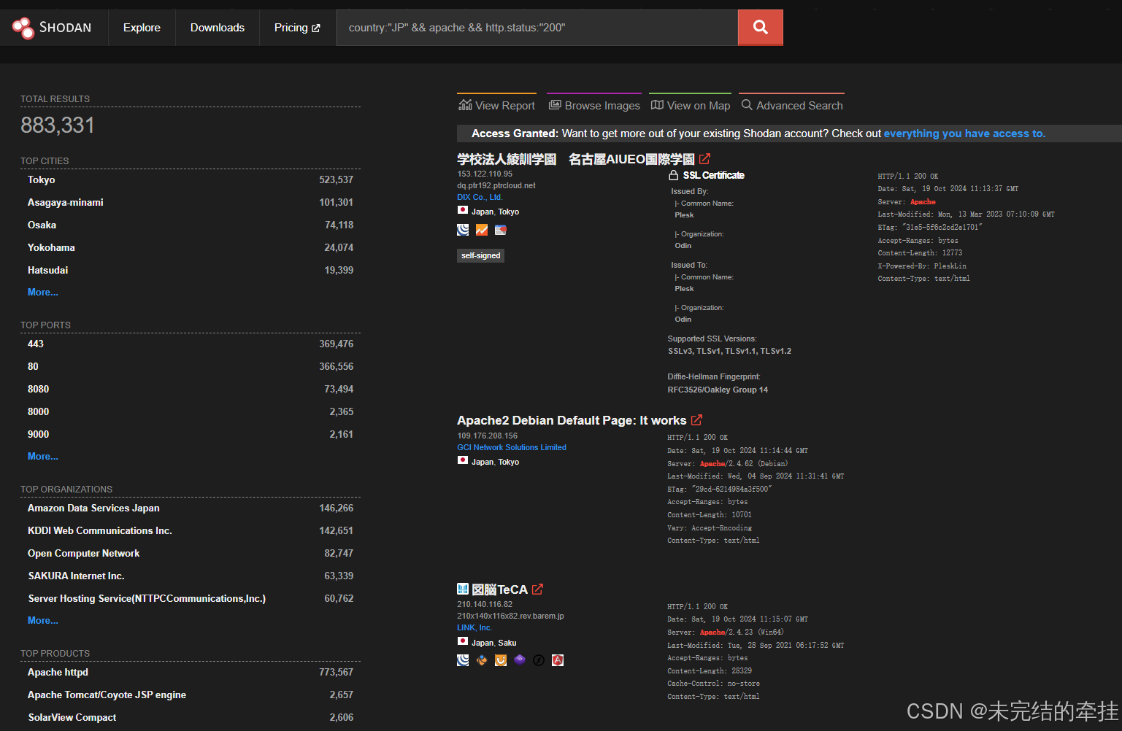This screenshot has height=731, width=1122.
Task: Click hostname dq.ptr192.ptrcloud.net
Action: [496, 185]
